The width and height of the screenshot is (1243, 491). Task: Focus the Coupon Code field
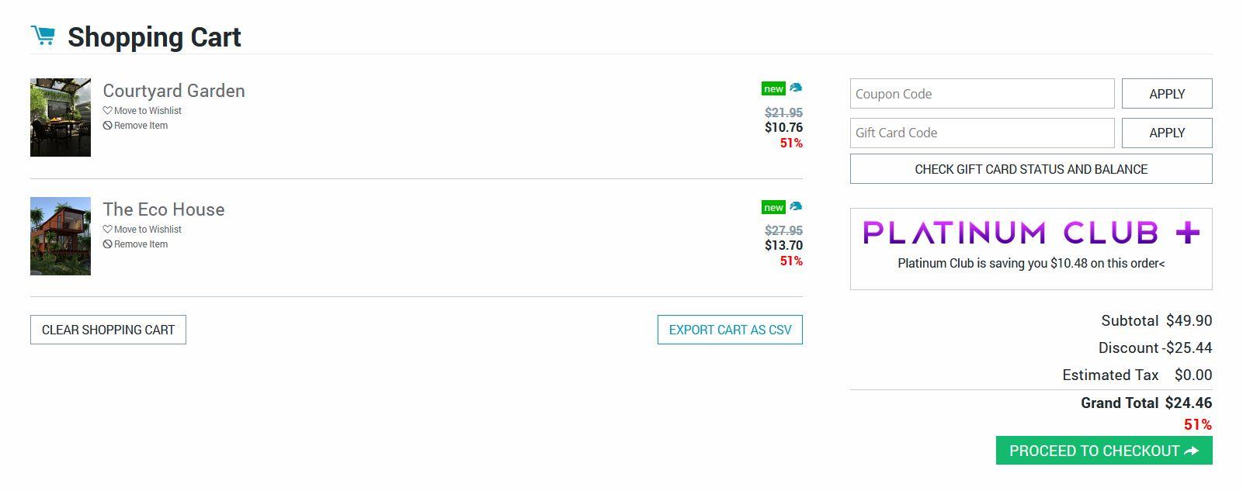point(982,94)
